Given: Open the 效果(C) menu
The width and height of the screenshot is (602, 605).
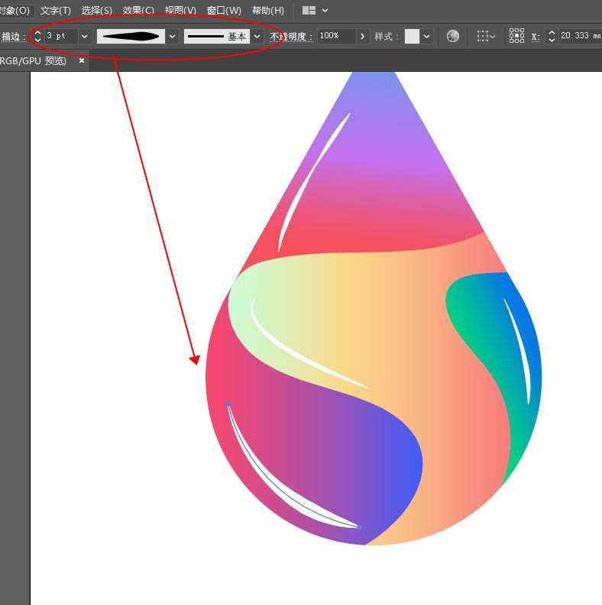Looking at the screenshot, I should [x=138, y=11].
